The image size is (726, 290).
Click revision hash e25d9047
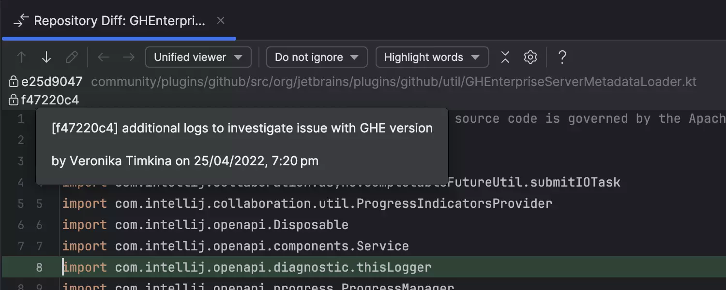[x=52, y=82]
